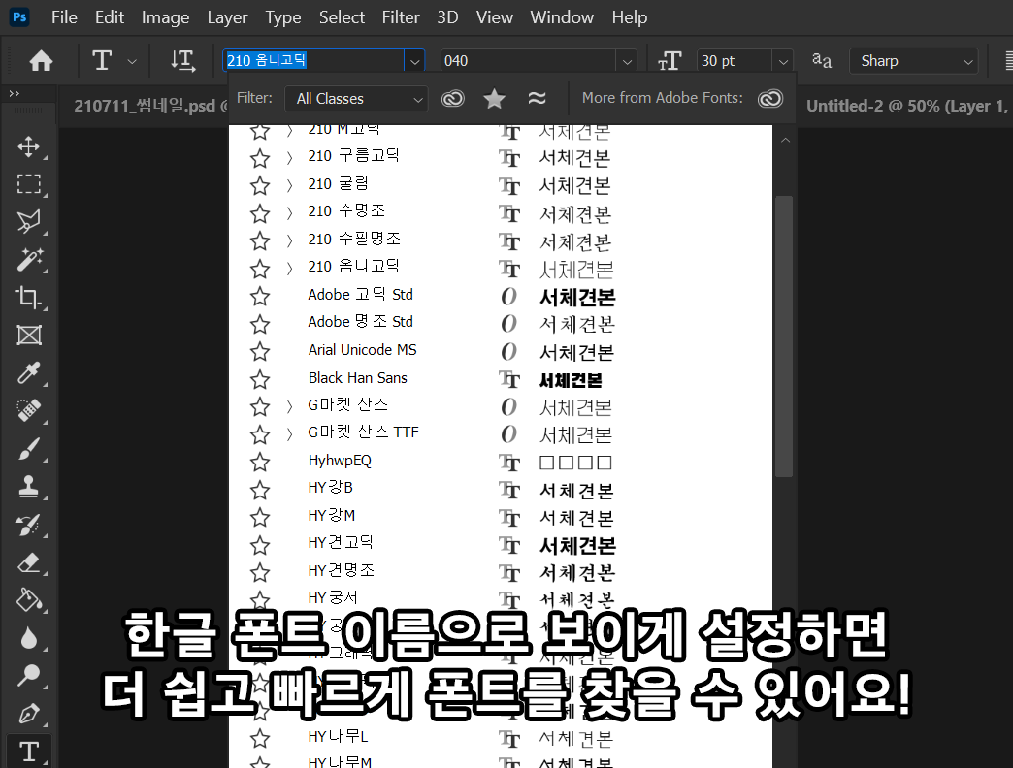Click the anti-aliasing aa icon

(x=822, y=61)
